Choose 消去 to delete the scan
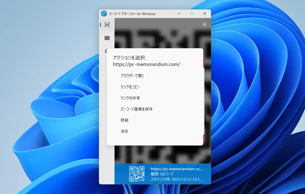The image size is (305, 194). point(124,131)
